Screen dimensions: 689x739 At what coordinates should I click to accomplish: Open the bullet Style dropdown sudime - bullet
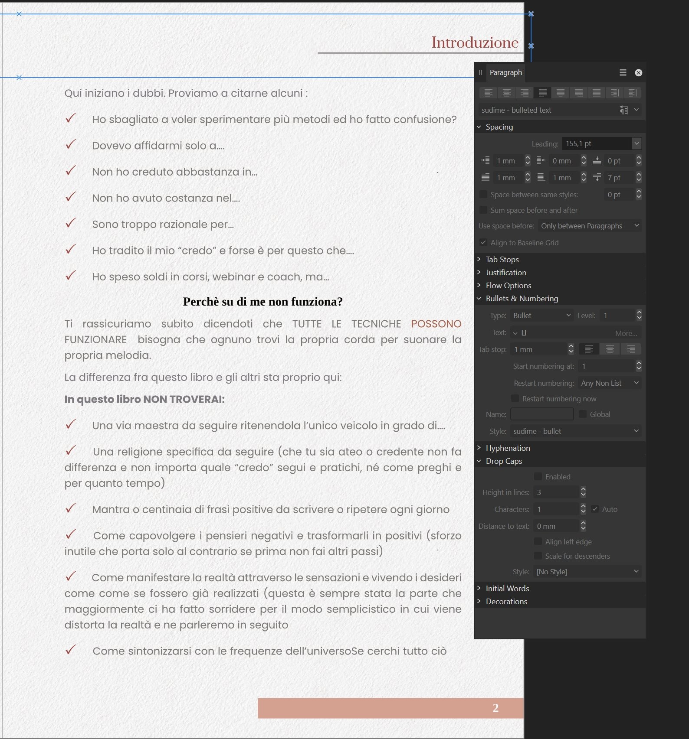pos(576,431)
